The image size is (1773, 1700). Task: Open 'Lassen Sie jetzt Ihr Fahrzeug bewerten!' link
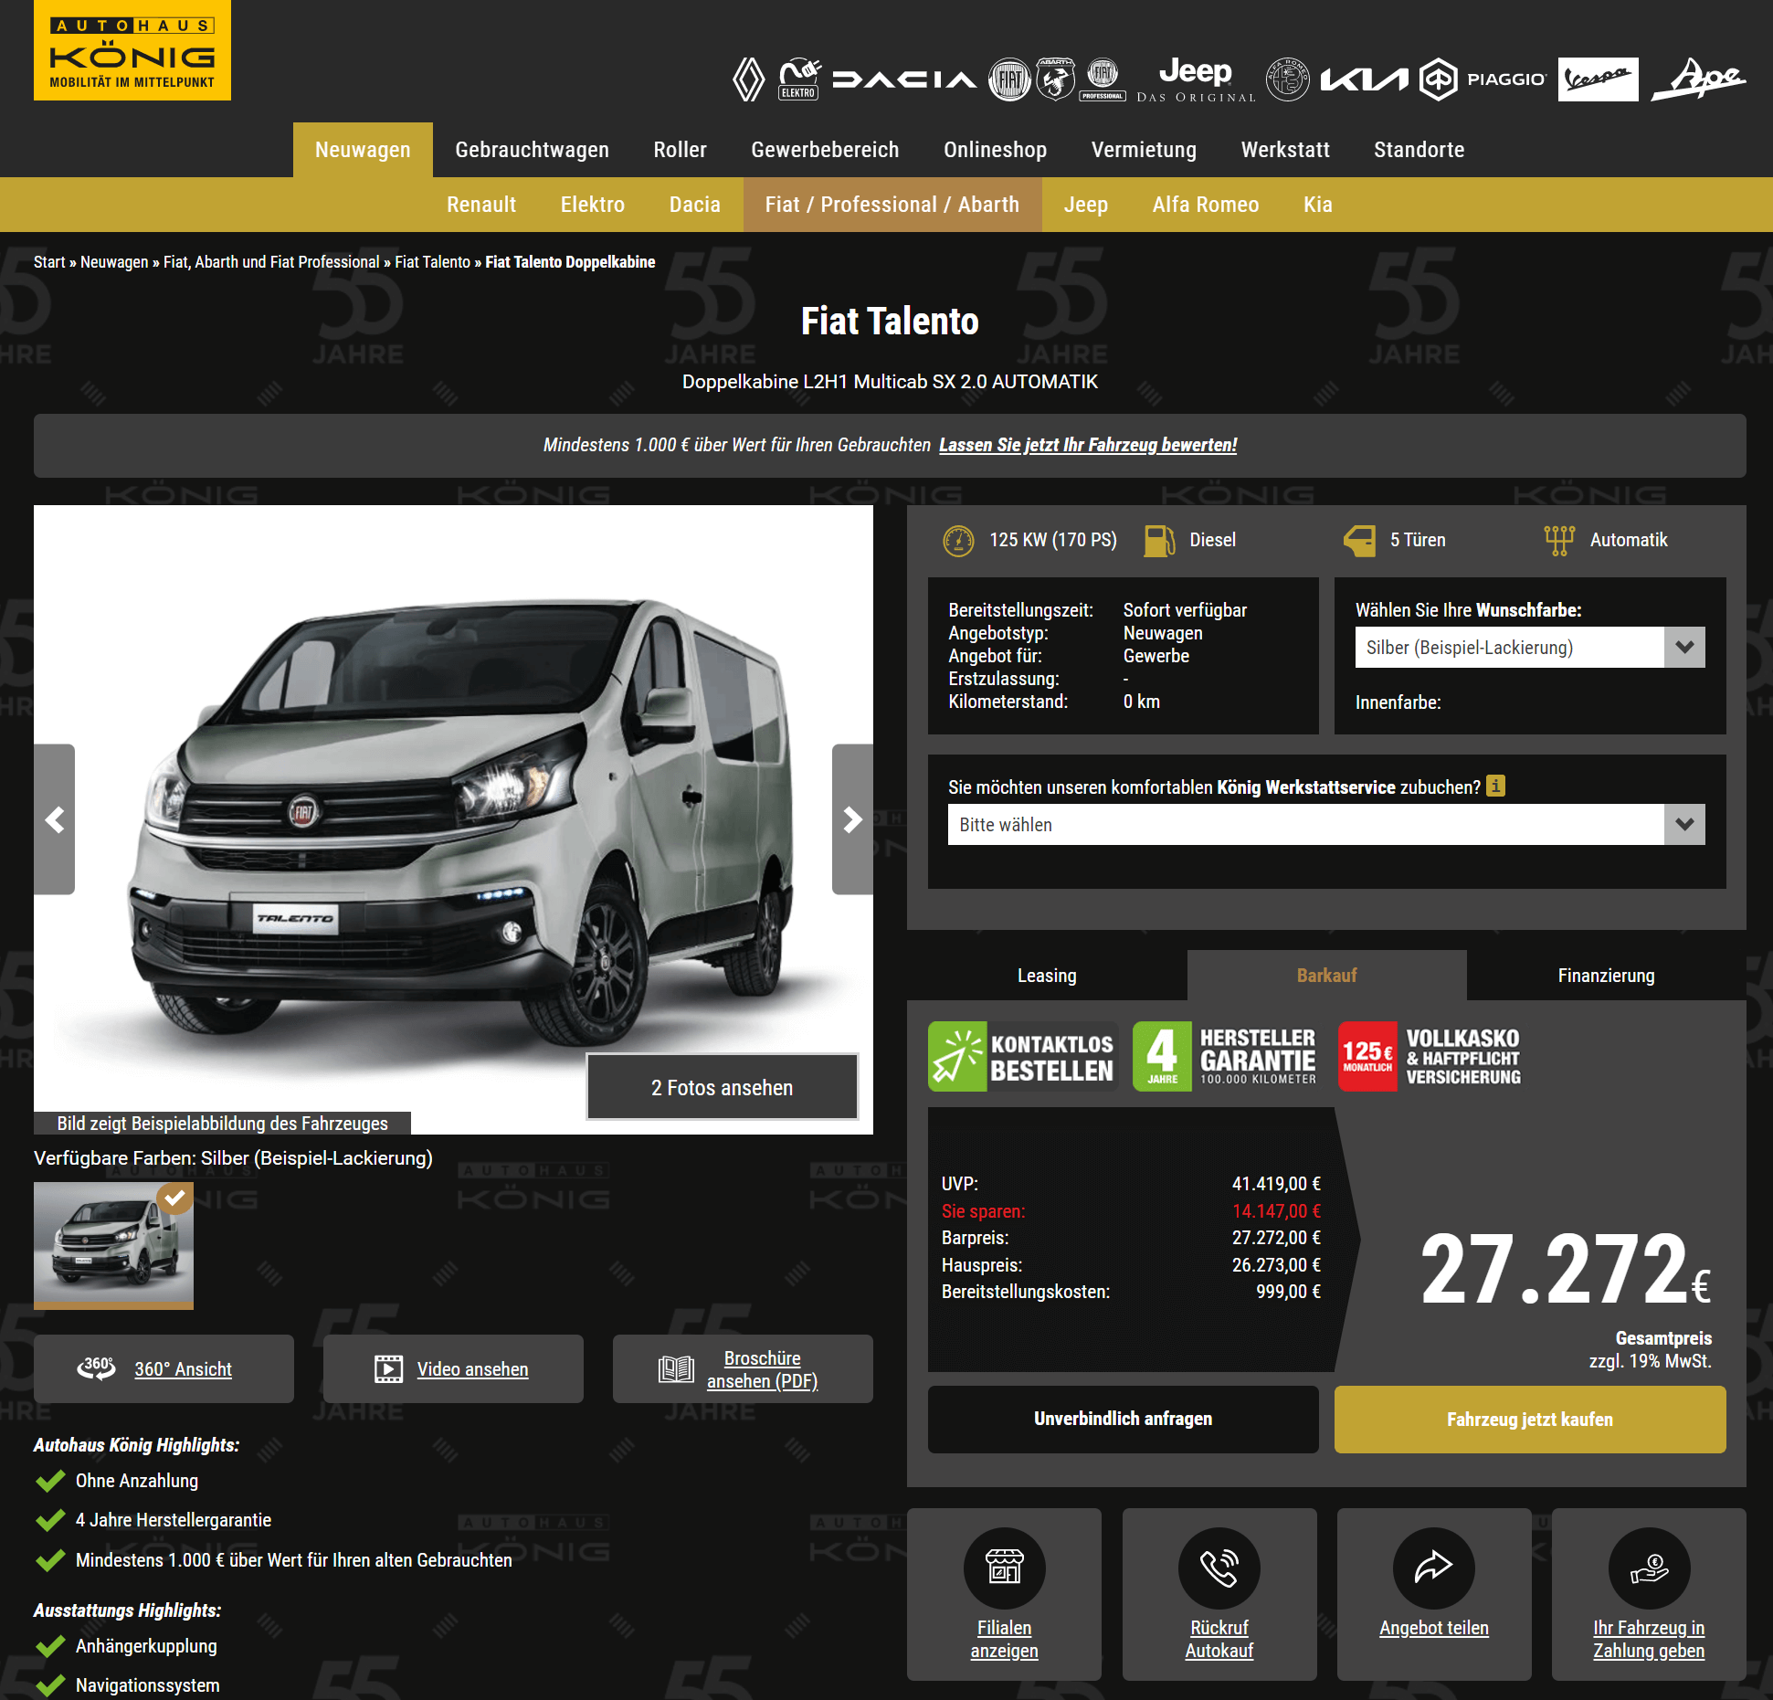point(1088,445)
